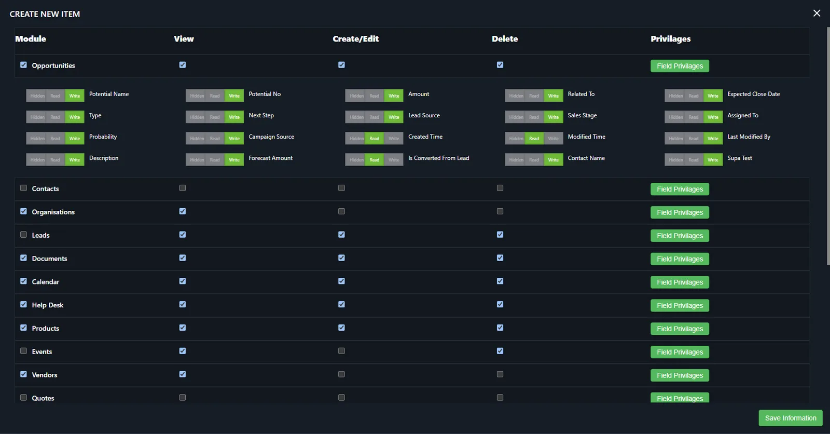Viewport: 830px width, 434px height.
Task: Set Expected Close Date to Read
Action: 694,96
